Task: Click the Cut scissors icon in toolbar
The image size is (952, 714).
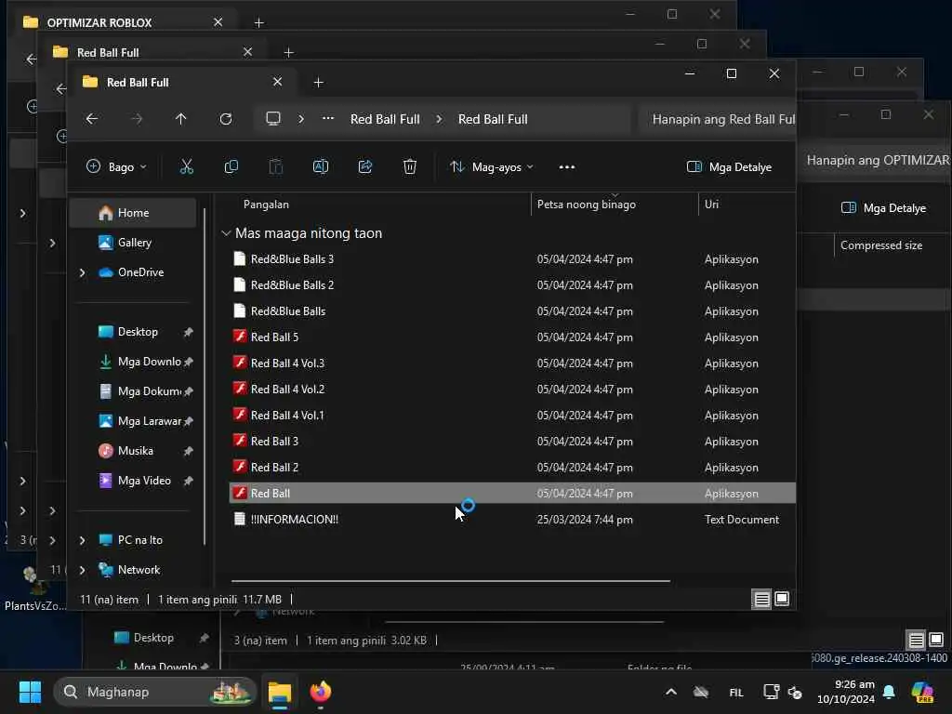Action: pyautogui.click(x=186, y=167)
